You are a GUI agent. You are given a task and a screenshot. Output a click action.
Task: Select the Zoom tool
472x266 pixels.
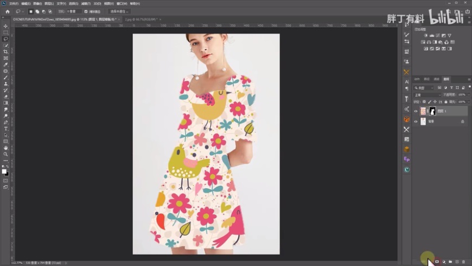point(5,154)
